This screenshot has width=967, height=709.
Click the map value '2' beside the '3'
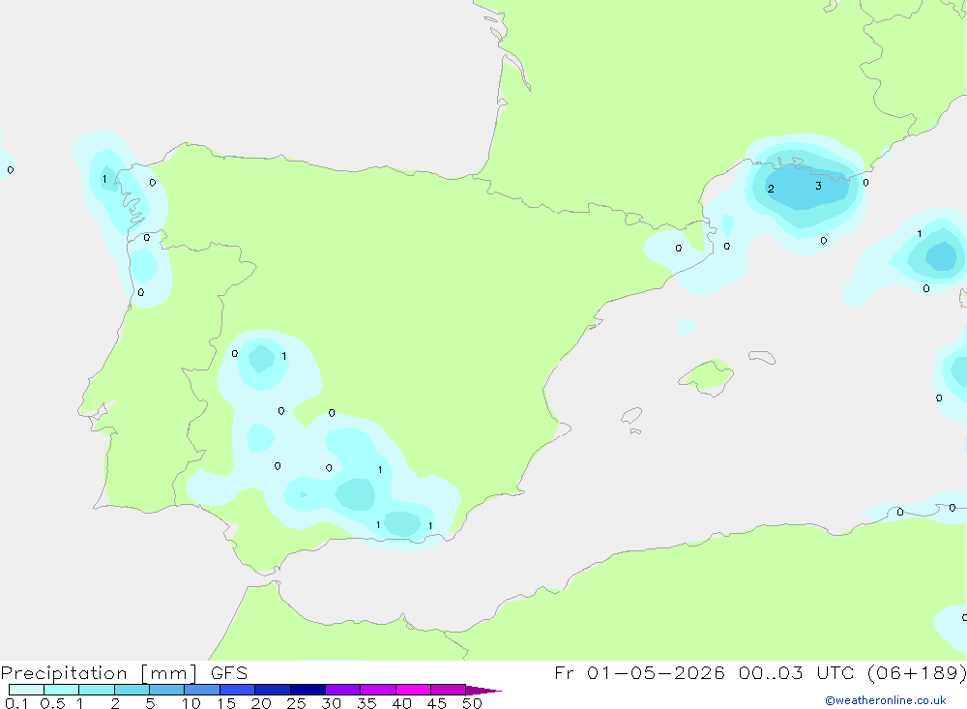(x=771, y=189)
